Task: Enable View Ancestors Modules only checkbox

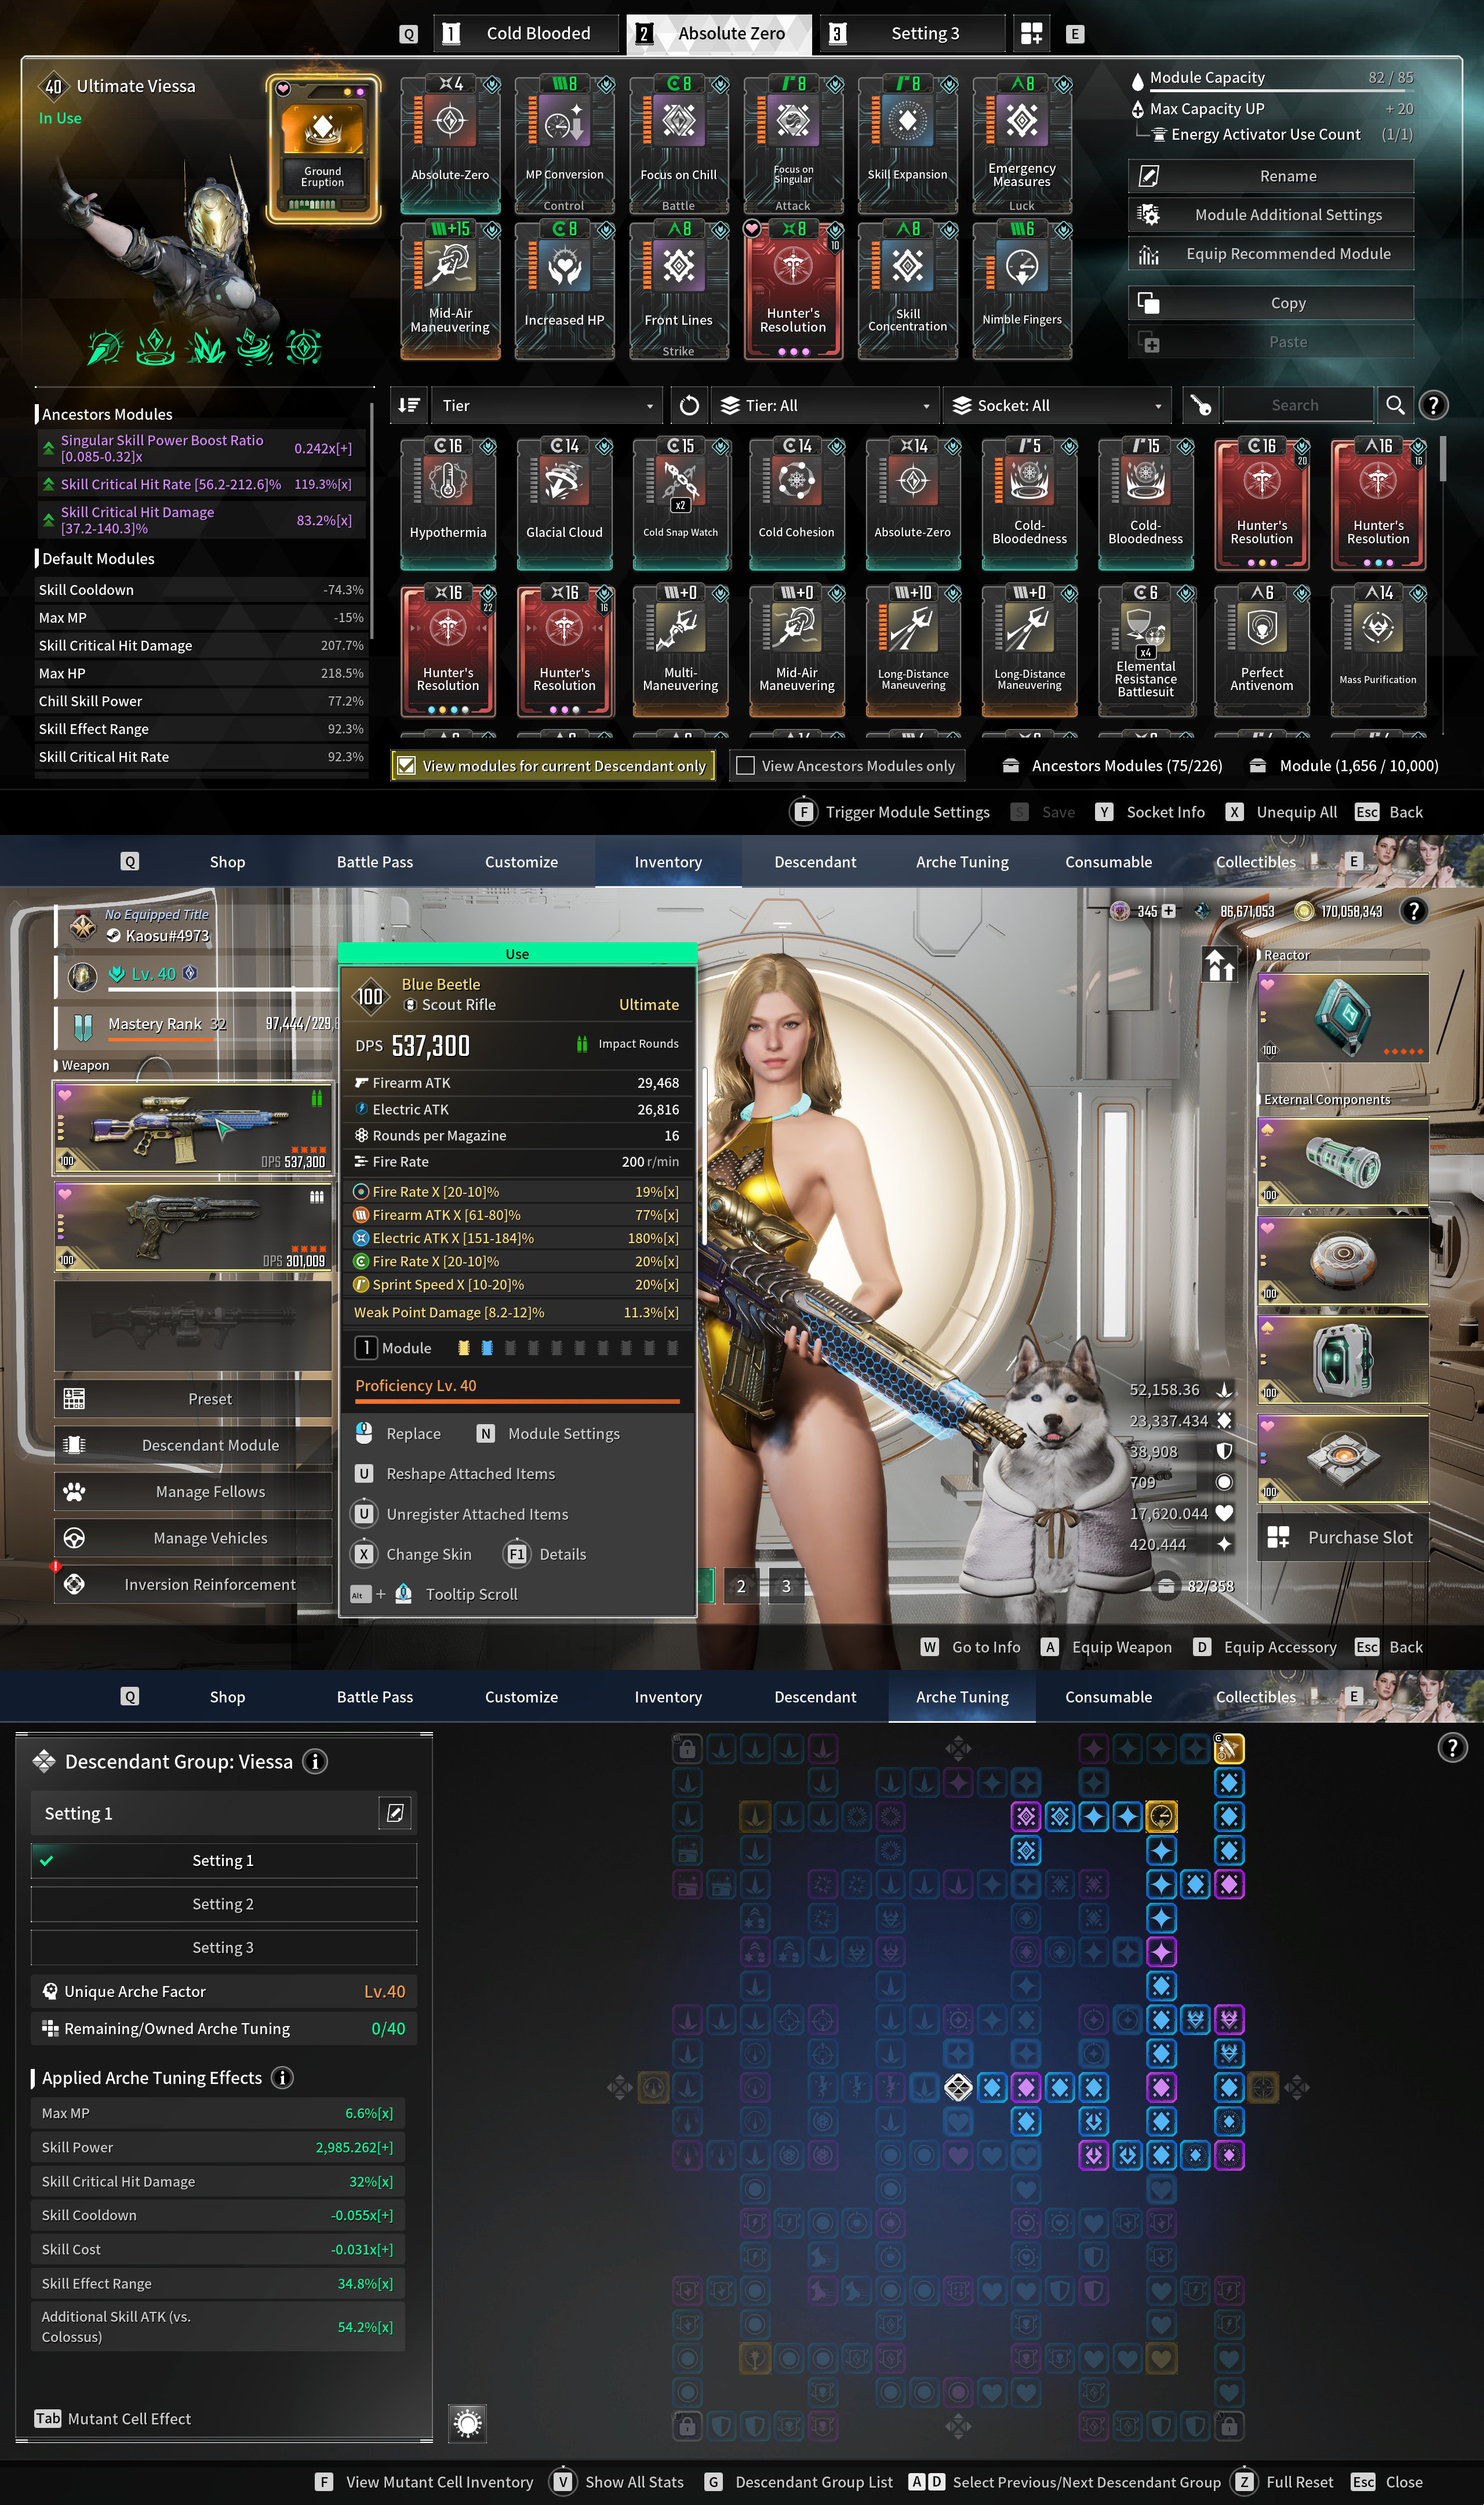Action: (x=745, y=766)
